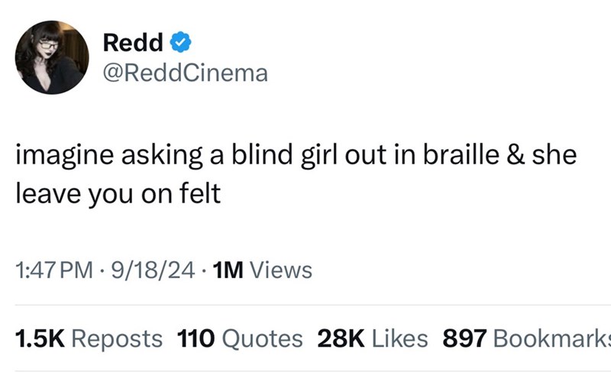
Task: Open the display name "Redd"
Action: tap(131, 44)
